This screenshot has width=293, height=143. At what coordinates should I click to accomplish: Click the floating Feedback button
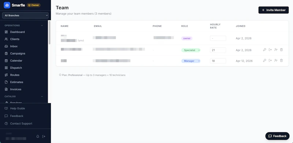[277, 136]
